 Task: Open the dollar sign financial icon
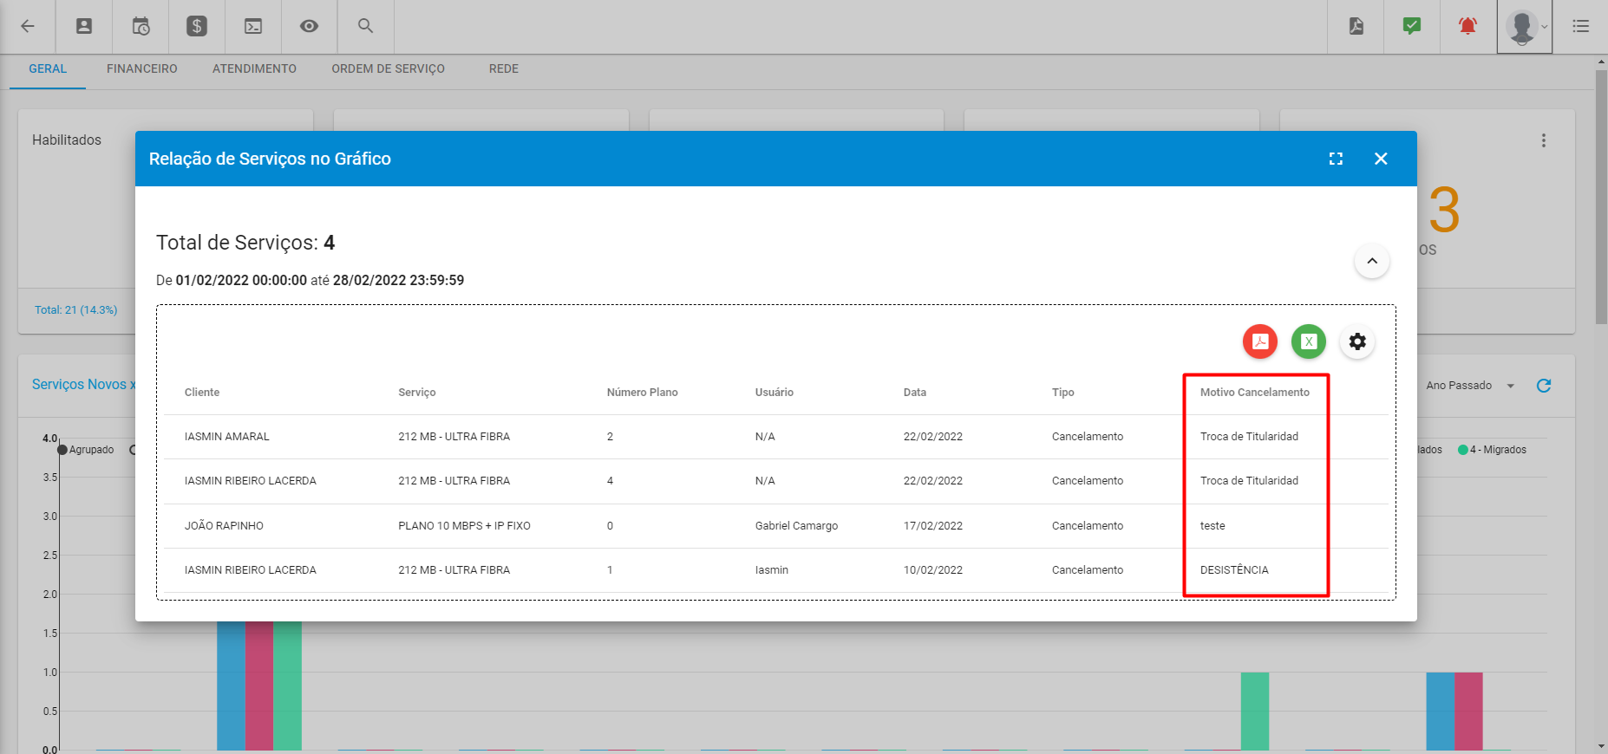point(197,26)
